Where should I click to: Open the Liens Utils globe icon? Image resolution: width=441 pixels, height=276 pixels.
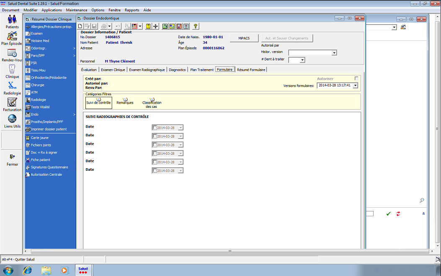click(x=12, y=119)
